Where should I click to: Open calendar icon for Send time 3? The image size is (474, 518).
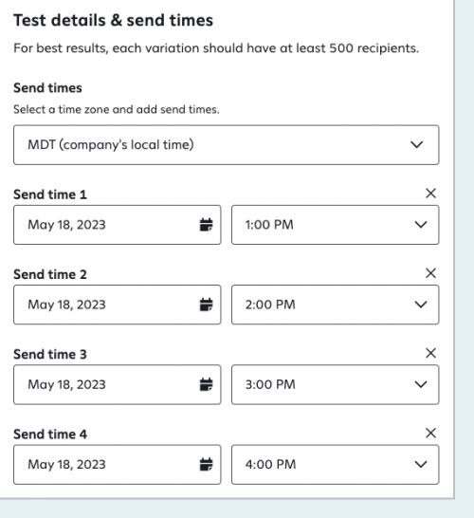(x=207, y=384)
